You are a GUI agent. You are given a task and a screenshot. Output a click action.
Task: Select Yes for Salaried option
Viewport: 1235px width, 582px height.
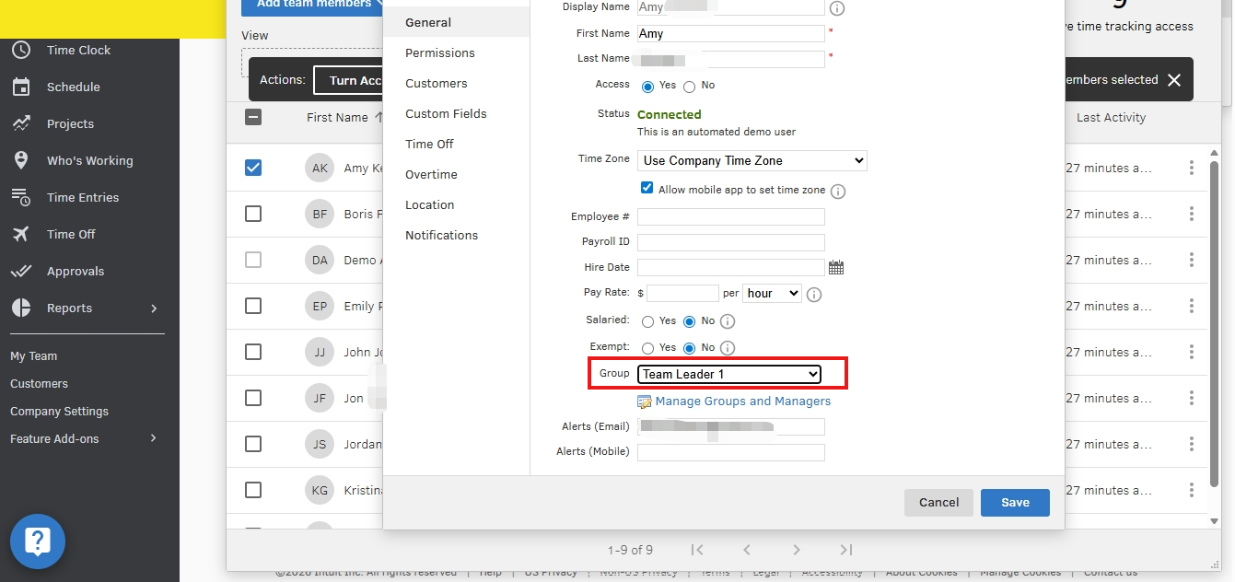tap(647, 321)
